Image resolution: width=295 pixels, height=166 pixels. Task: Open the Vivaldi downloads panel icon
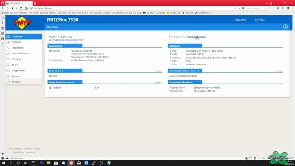pyautogui.click(x=2, y=23)
